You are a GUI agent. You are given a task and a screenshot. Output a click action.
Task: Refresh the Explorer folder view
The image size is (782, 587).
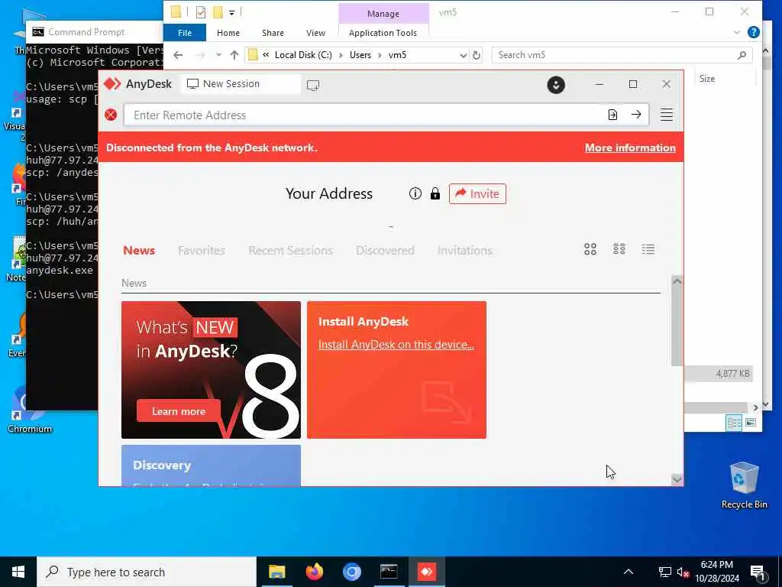(x=477, y=55)
